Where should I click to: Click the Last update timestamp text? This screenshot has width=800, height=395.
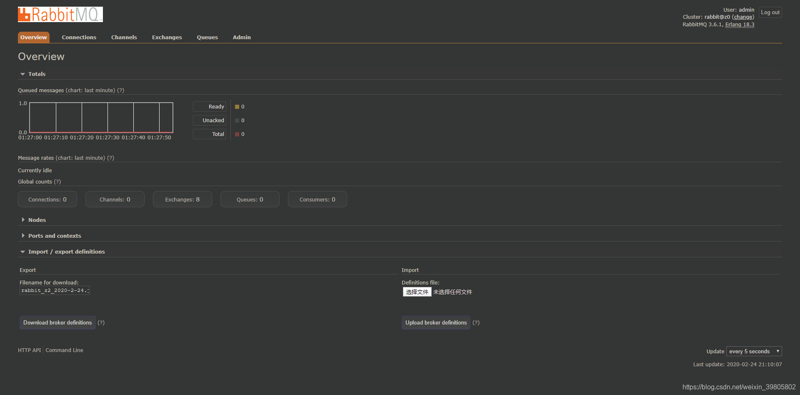click(737, 365)
